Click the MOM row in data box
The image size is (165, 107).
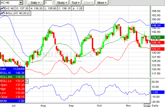coord(12,101)
